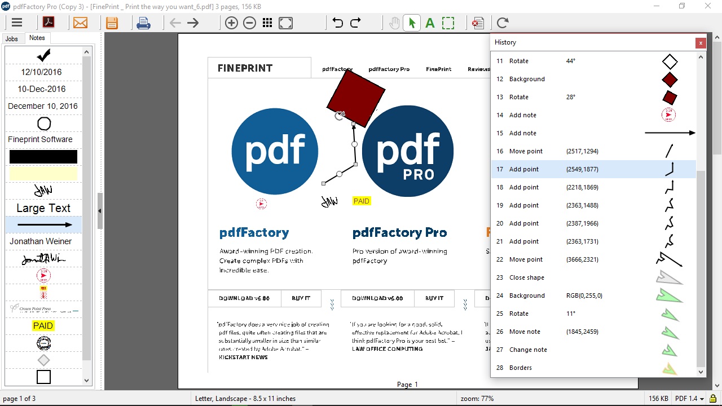
Task: Toggle the Hand pan tool
Action: (x=393, y=23)
